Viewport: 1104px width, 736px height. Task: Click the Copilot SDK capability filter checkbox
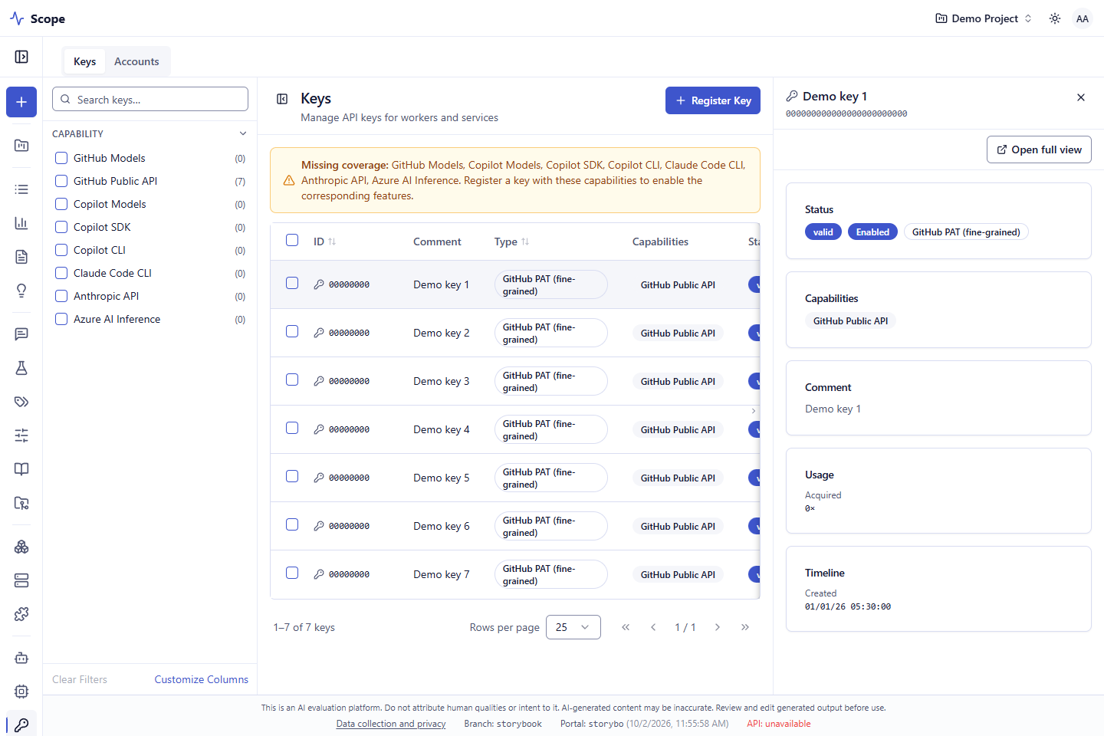click(x=61, y=227)
